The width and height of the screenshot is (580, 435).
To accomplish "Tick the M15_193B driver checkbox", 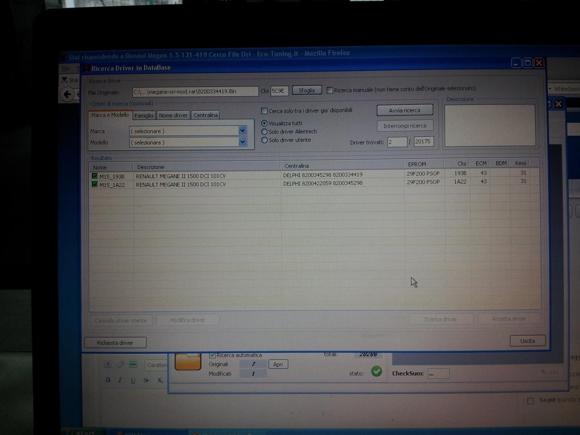I will click(94, 176).
